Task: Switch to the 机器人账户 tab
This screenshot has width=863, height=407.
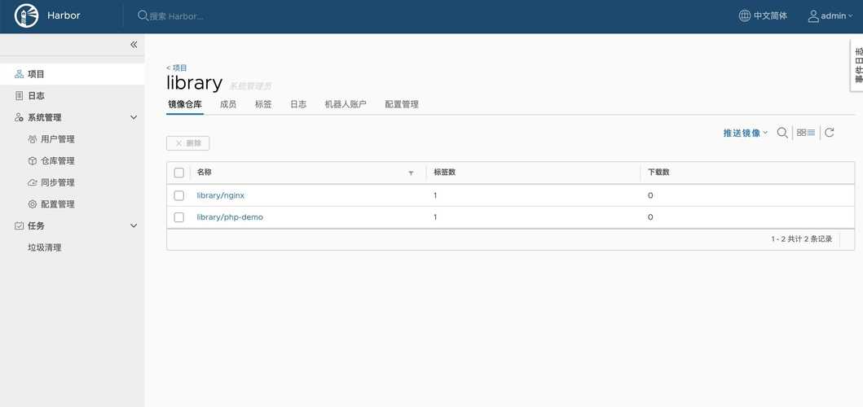Action: tap(346, 104)
